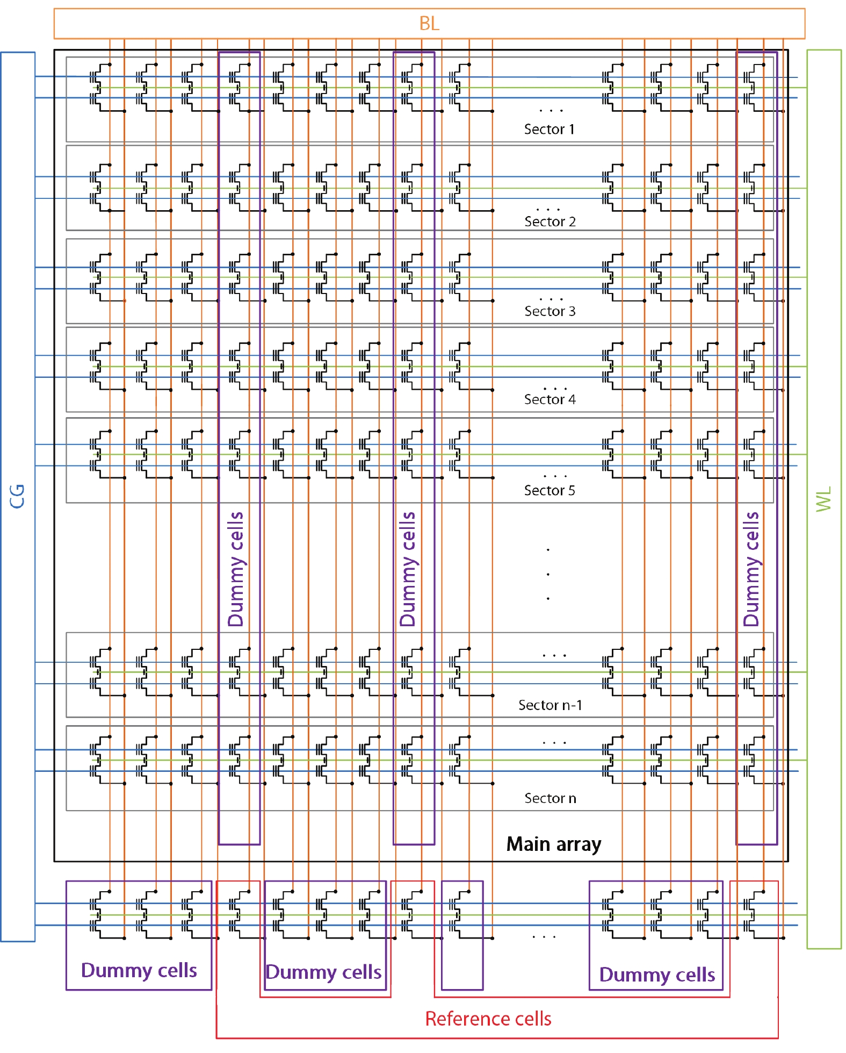Click the Sector 2 label
This screenshot has height=1053, width=846.
pos(549,221)
